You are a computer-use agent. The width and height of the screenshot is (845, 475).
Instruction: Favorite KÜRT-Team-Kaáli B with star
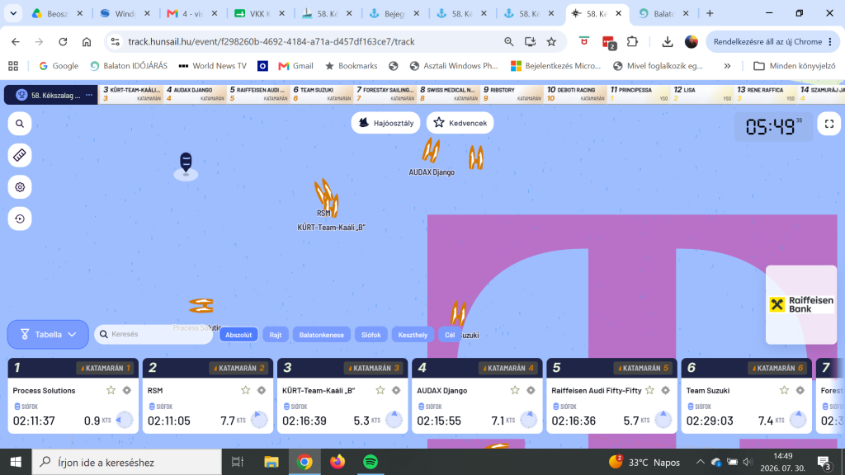380,390
